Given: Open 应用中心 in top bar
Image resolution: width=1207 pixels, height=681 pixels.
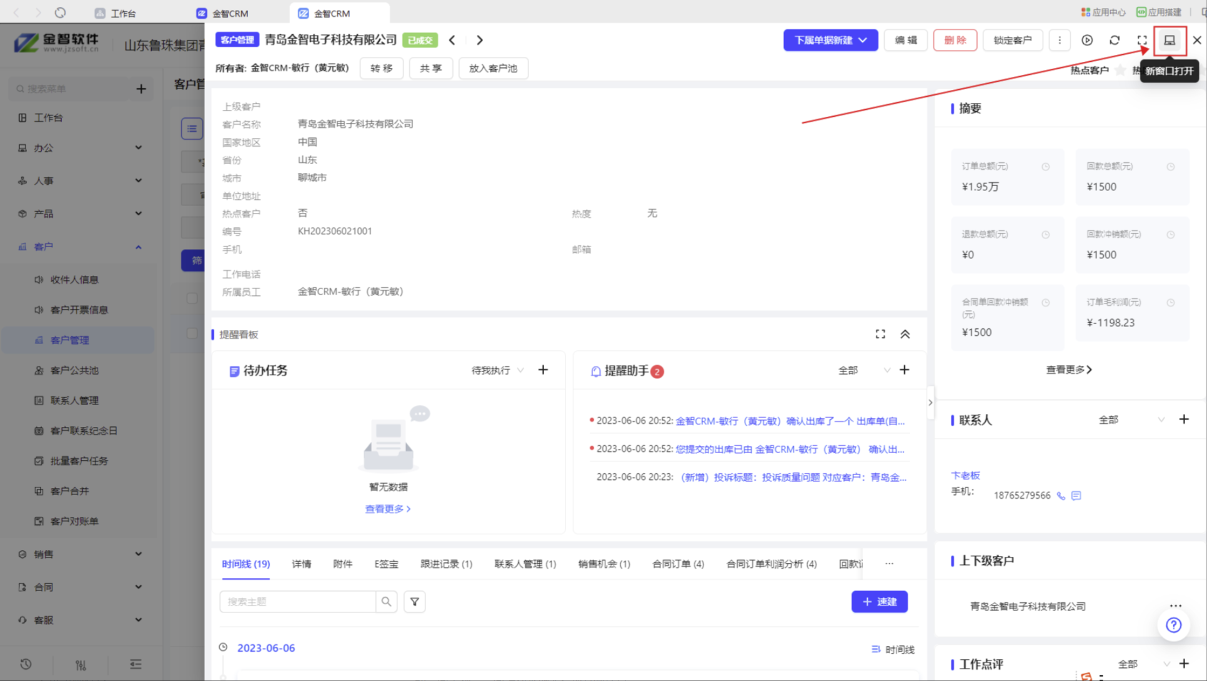Looking at the screenshot, I should [1103, 12].
